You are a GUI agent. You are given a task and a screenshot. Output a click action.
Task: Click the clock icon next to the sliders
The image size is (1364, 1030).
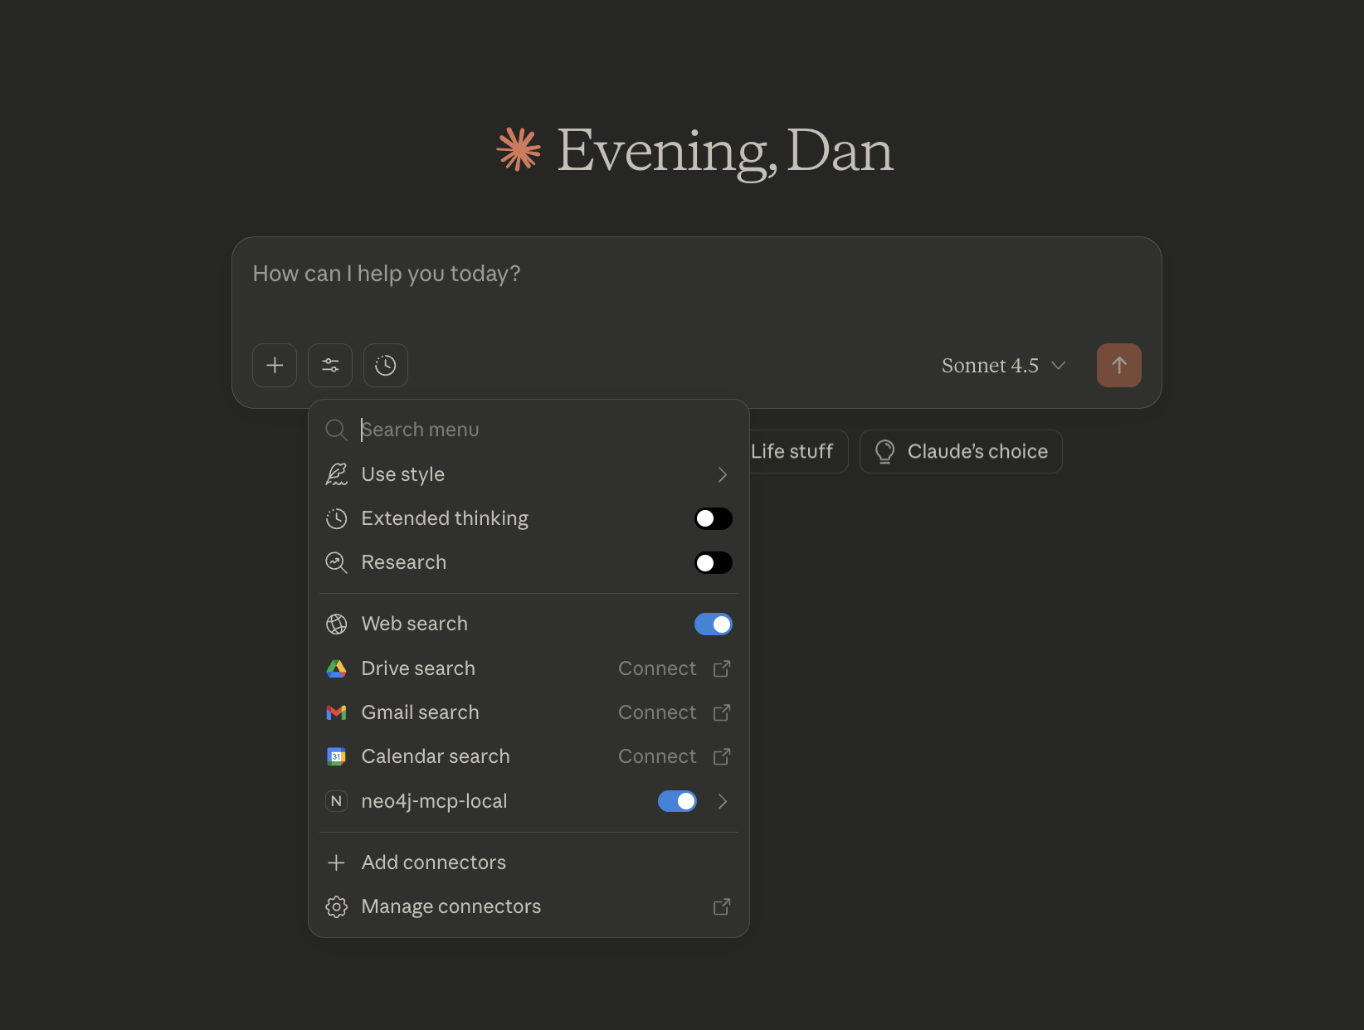pyautogui.click(x=385, y=365)
